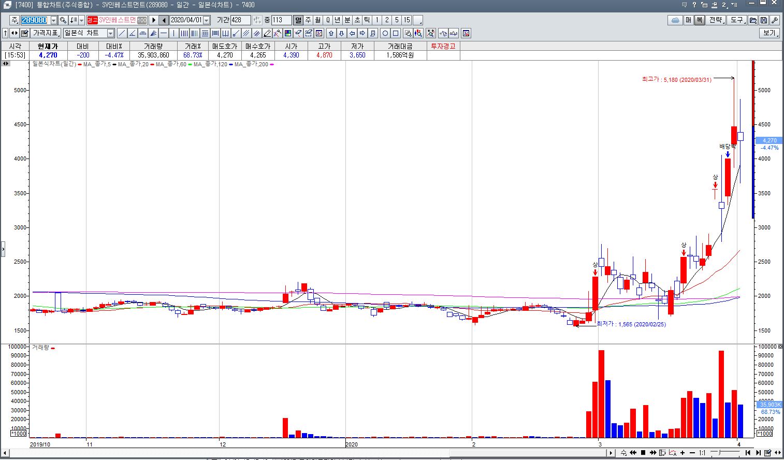Open the 일본식 차트 chart type dropdown

click(110, 33)
